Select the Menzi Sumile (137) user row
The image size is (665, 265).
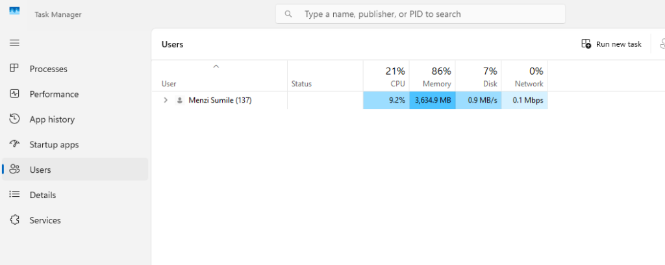[220, 100]
